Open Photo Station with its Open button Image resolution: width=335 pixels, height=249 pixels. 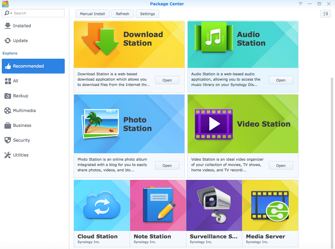click(167, 166)
